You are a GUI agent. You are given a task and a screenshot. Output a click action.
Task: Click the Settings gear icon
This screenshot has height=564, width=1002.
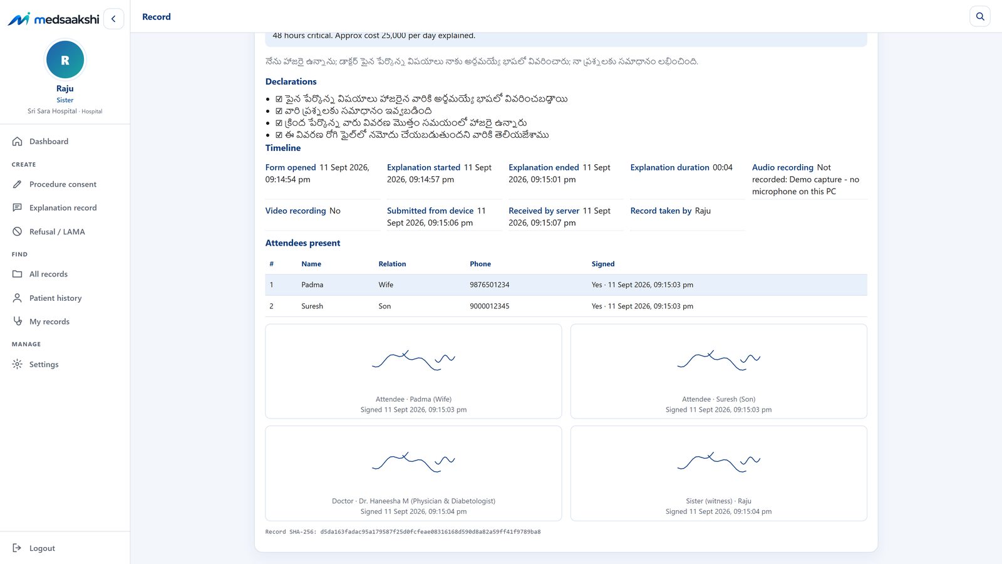point(18,364)
